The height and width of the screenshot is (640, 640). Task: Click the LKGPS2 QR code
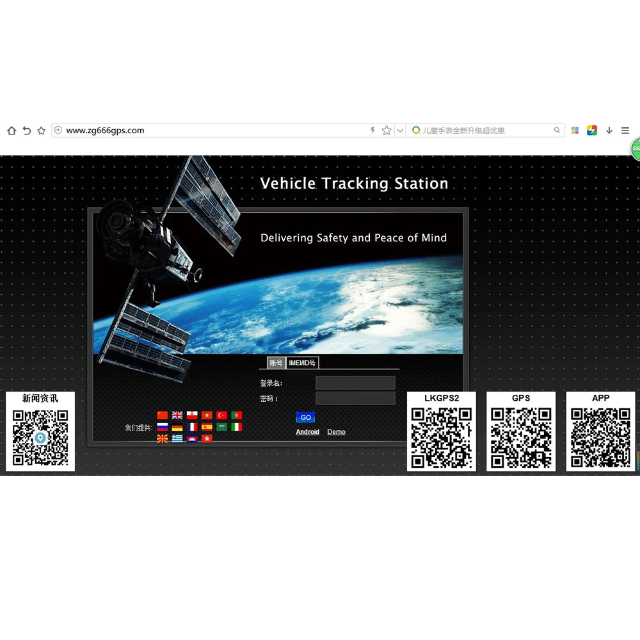[x=442, y=438]
